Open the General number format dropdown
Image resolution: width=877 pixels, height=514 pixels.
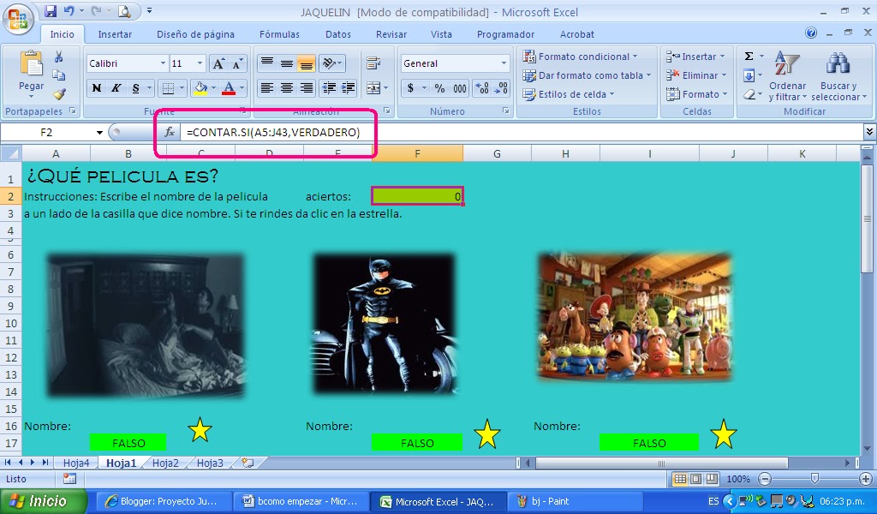(504, 63)
